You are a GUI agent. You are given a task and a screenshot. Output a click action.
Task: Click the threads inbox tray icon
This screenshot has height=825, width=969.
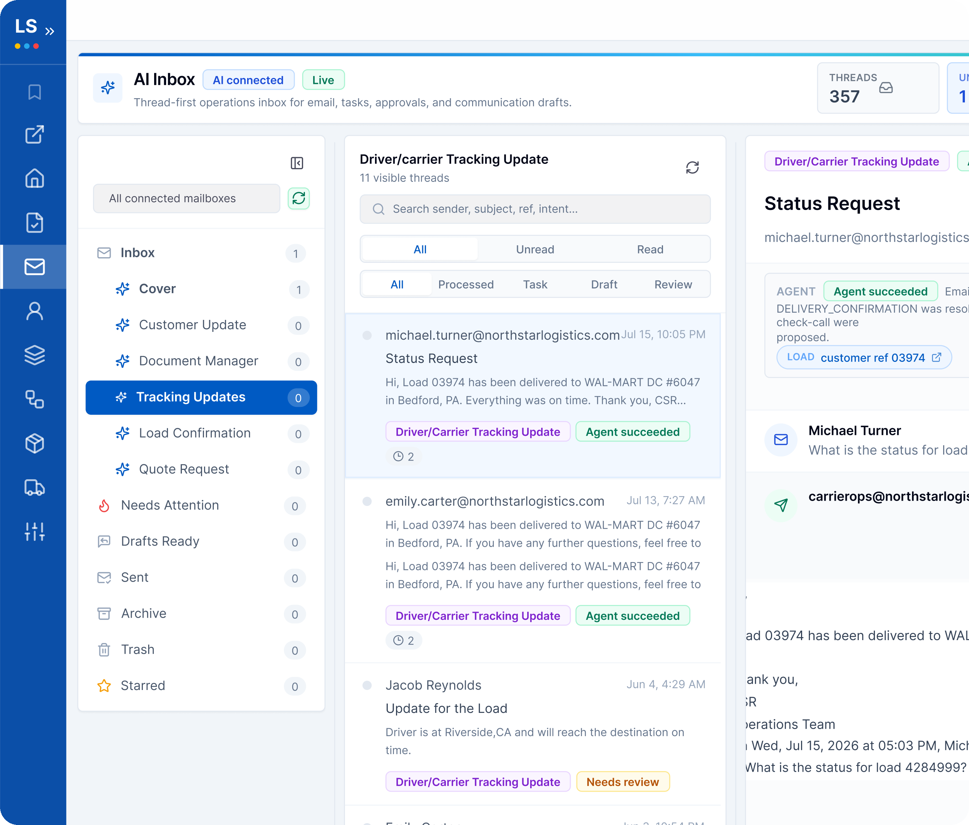886,87
